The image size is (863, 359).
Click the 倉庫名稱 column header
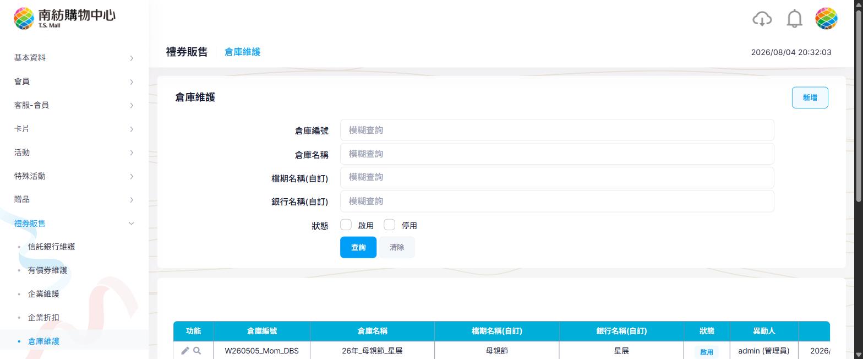point(372,331)
